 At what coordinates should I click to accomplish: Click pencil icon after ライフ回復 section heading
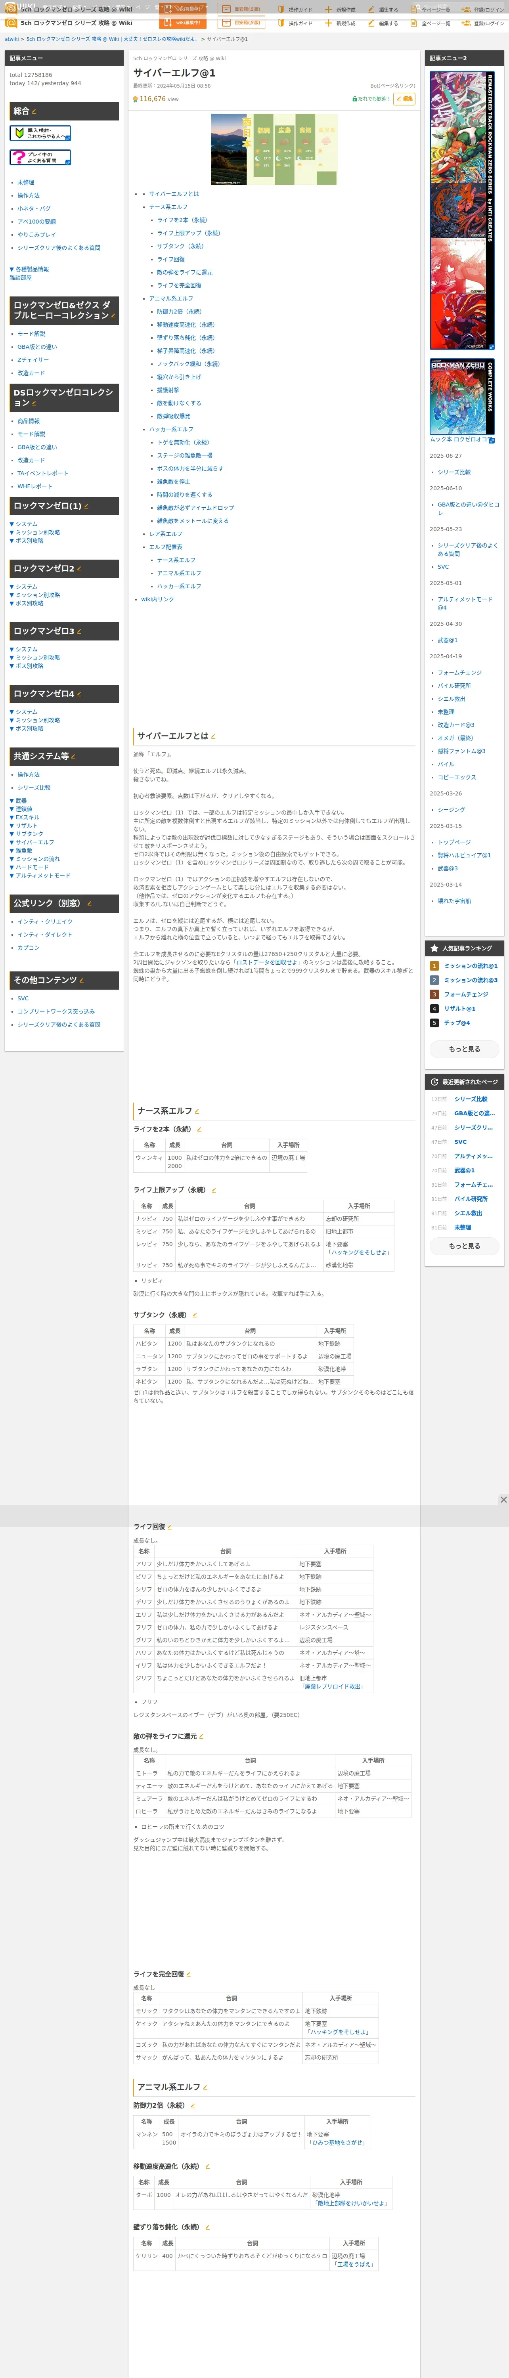click(x=170, y=1527)
